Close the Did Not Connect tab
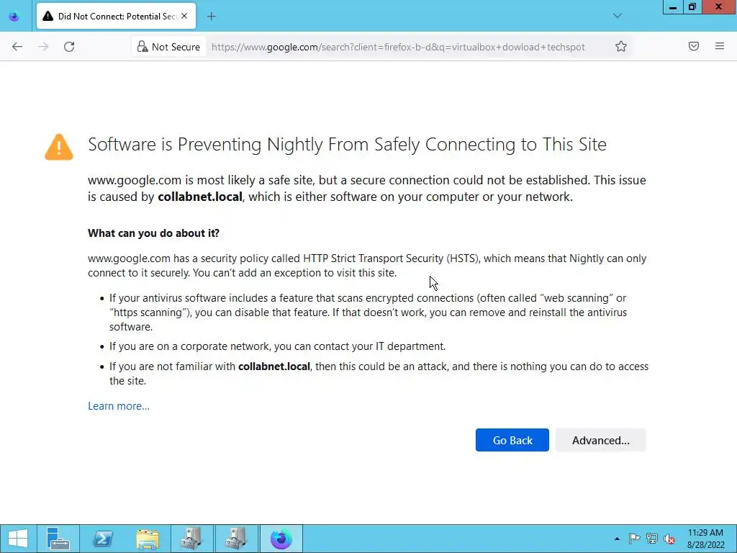 coord(184,16)
